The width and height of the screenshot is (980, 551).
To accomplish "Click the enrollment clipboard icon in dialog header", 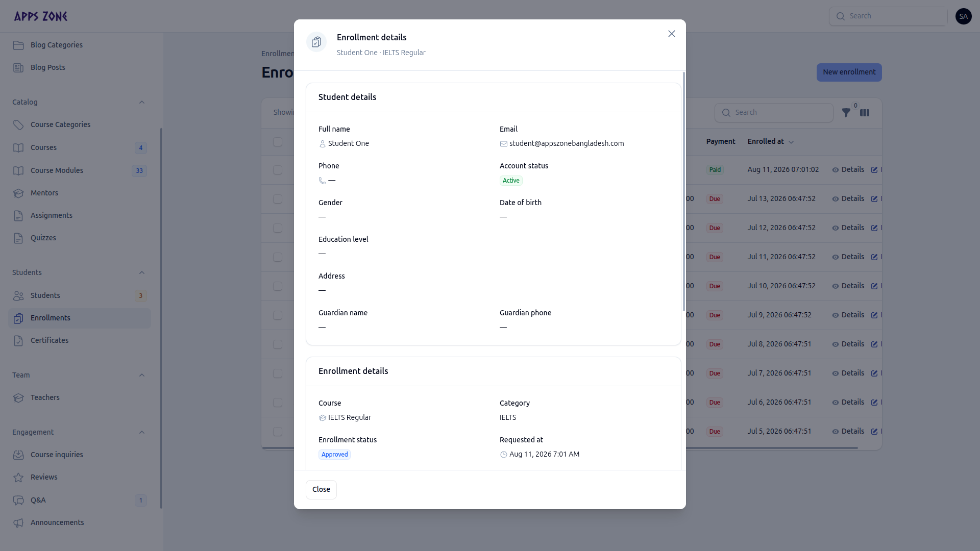I will (x=316, y=42).
